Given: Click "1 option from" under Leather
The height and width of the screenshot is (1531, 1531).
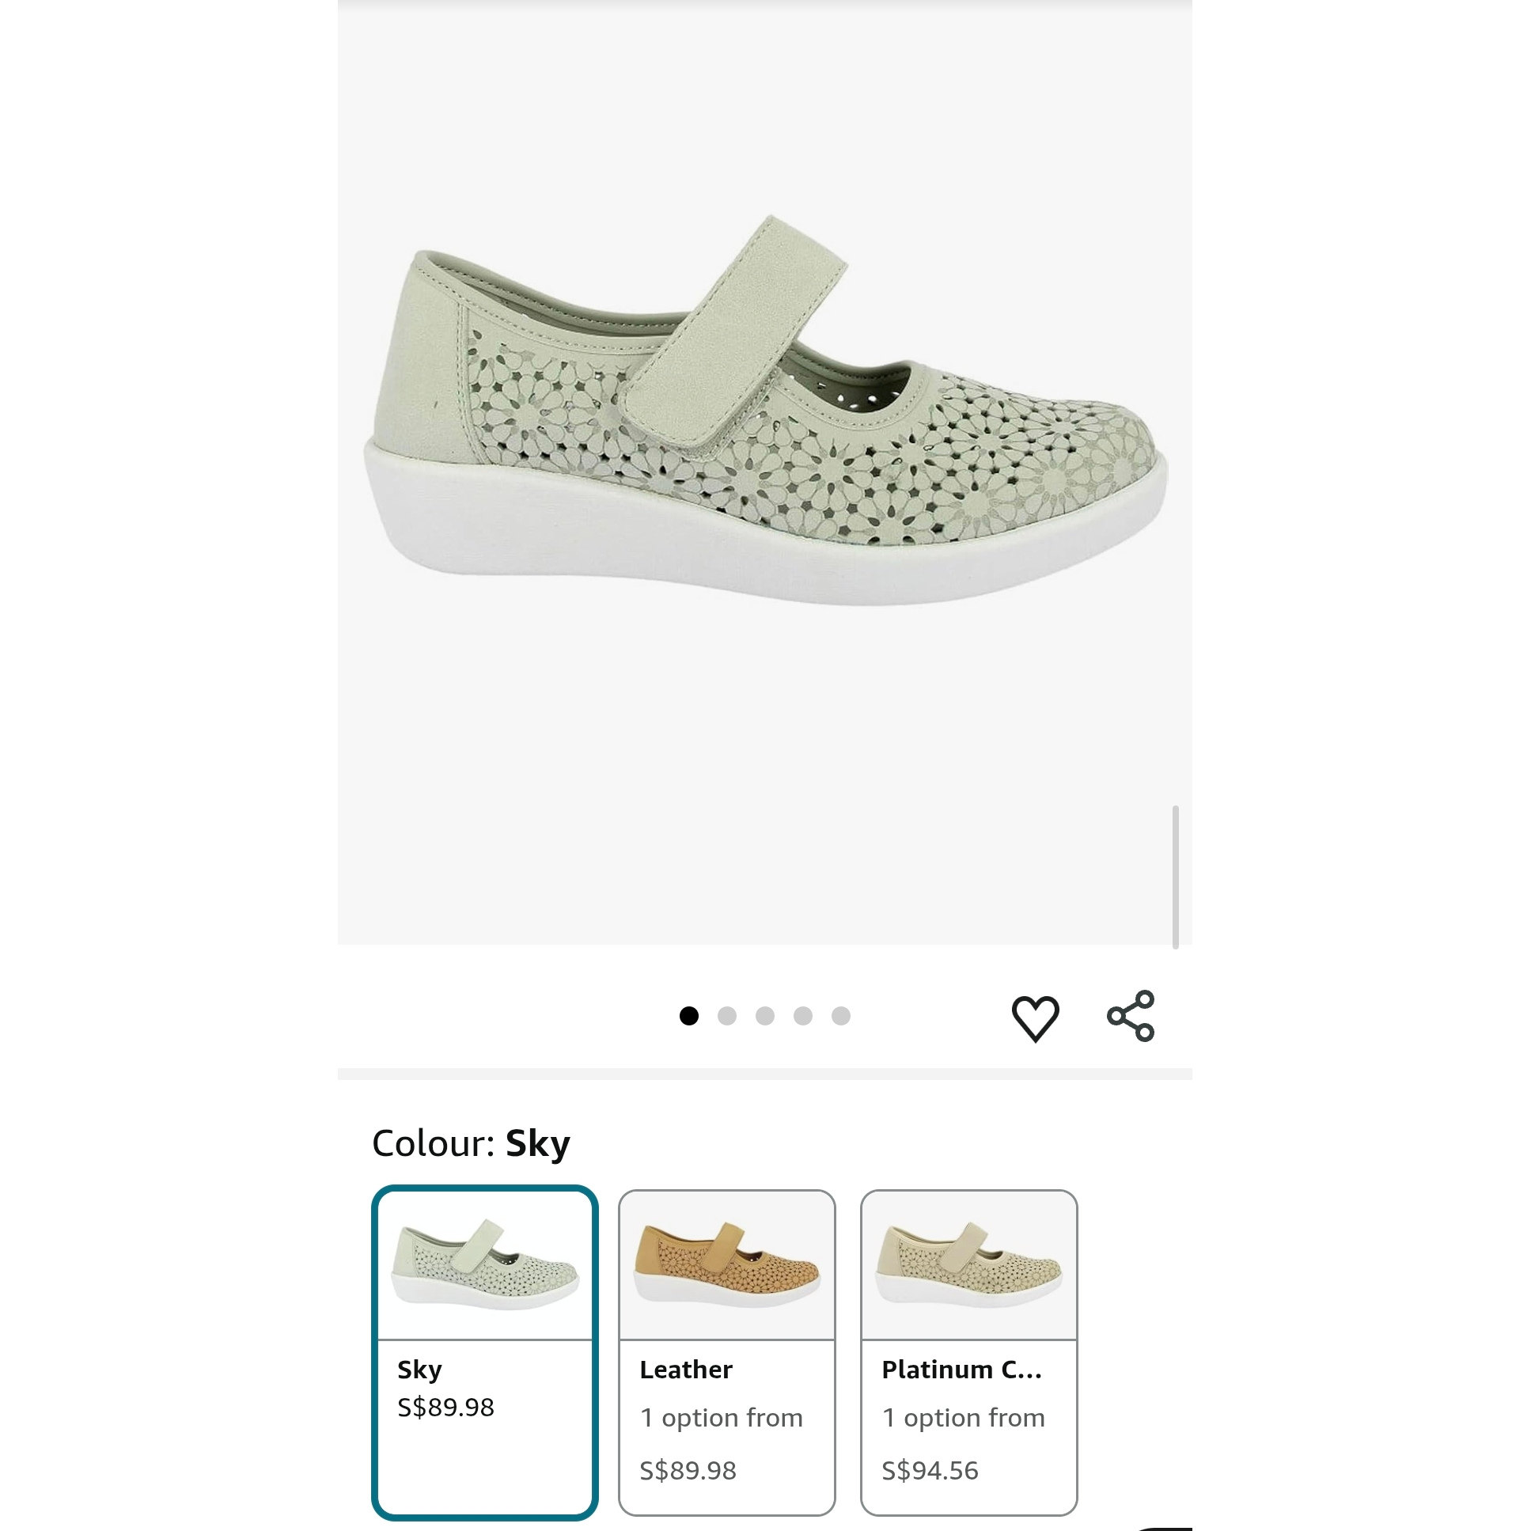Looking at the screenshot, I should pos(721,1418).
